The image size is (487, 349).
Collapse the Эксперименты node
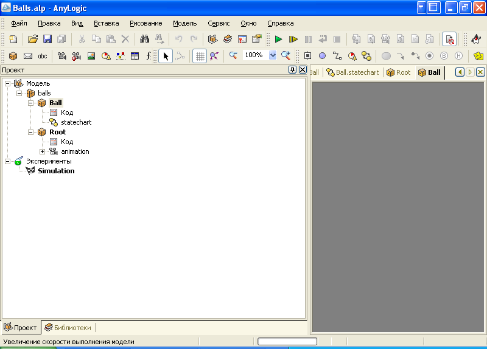7,161
